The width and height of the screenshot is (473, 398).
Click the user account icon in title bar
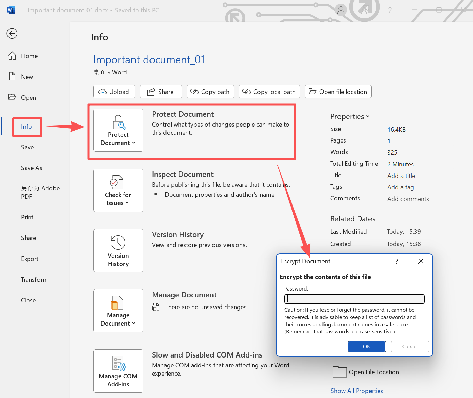(341, 10)
